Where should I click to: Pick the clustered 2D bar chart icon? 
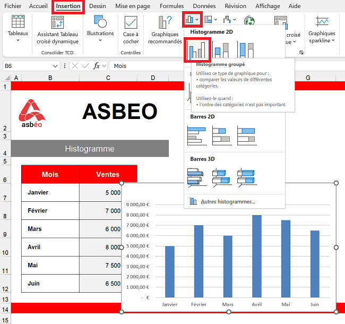197,135
